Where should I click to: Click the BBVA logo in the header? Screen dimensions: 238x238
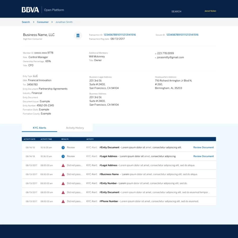pyautogui.click(x=29, y=10)
